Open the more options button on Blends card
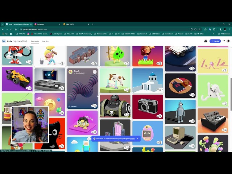Screen dimensions: 232x174 pos(95,72)
